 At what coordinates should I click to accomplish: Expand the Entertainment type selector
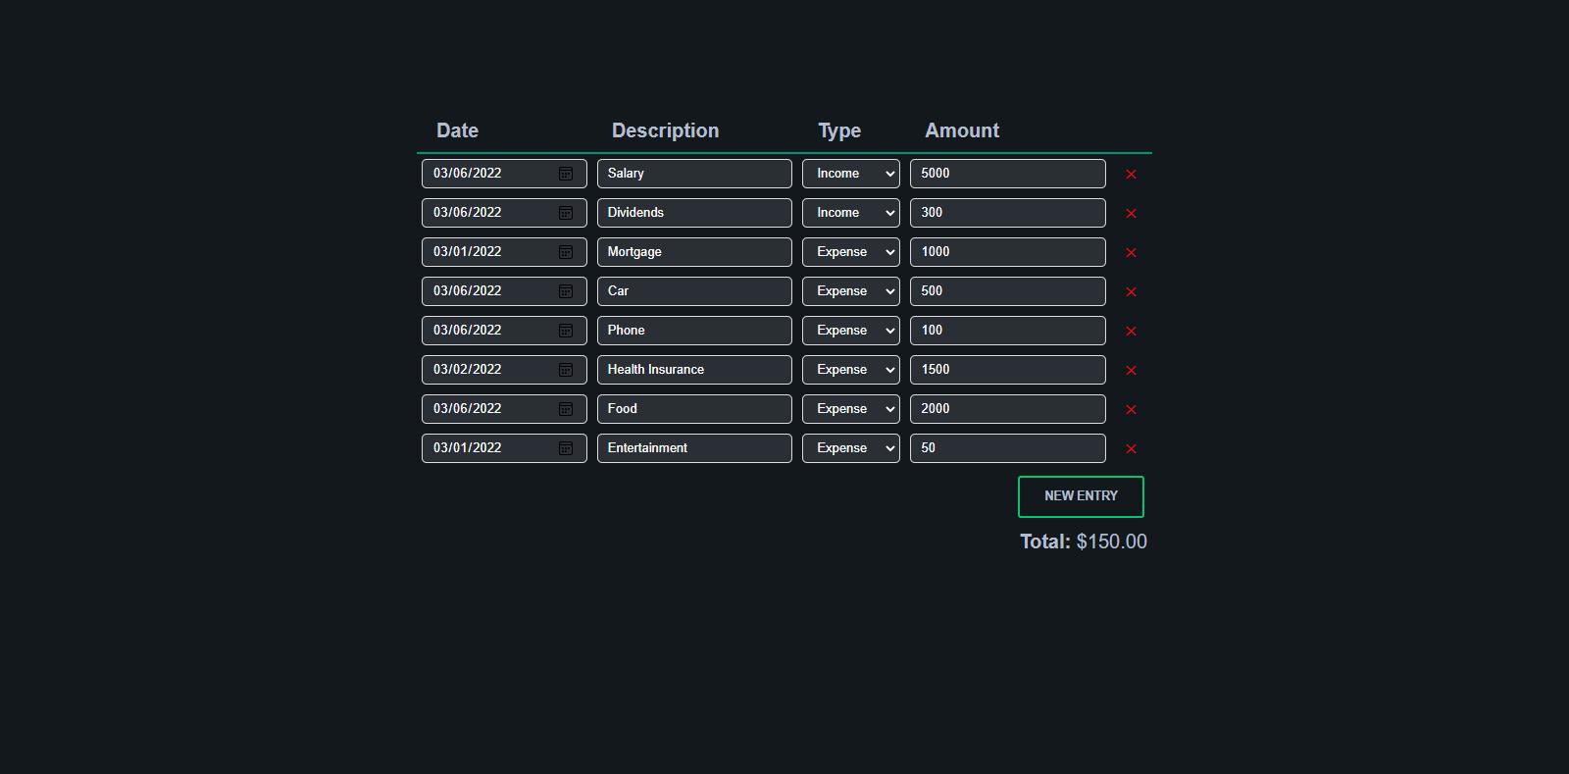850,448
